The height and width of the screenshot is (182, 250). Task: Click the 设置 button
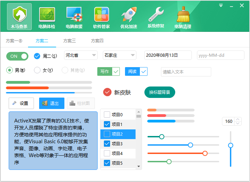pyautogui.click(x=21, y=103)
